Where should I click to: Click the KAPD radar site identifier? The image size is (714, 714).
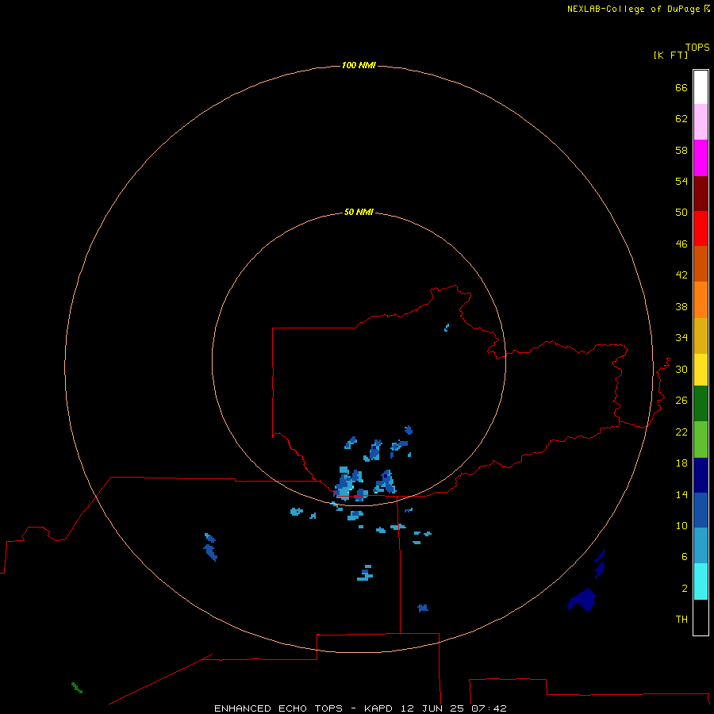pyautogui.click(x=378, y=708)
